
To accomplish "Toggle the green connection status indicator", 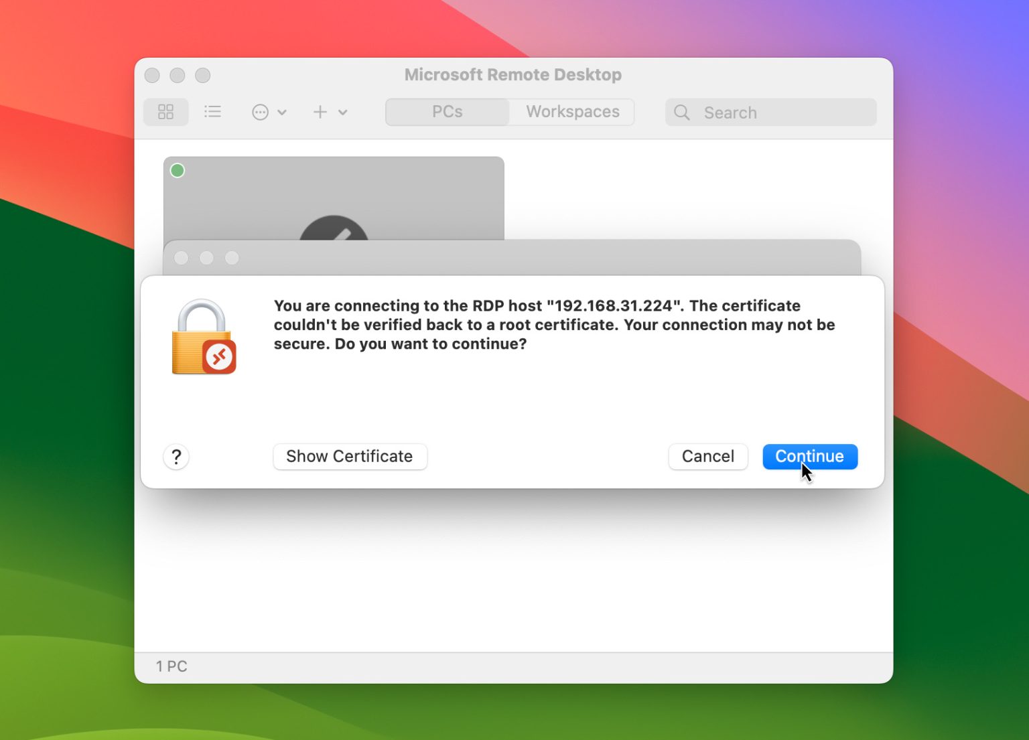I will tap(177, 170).
